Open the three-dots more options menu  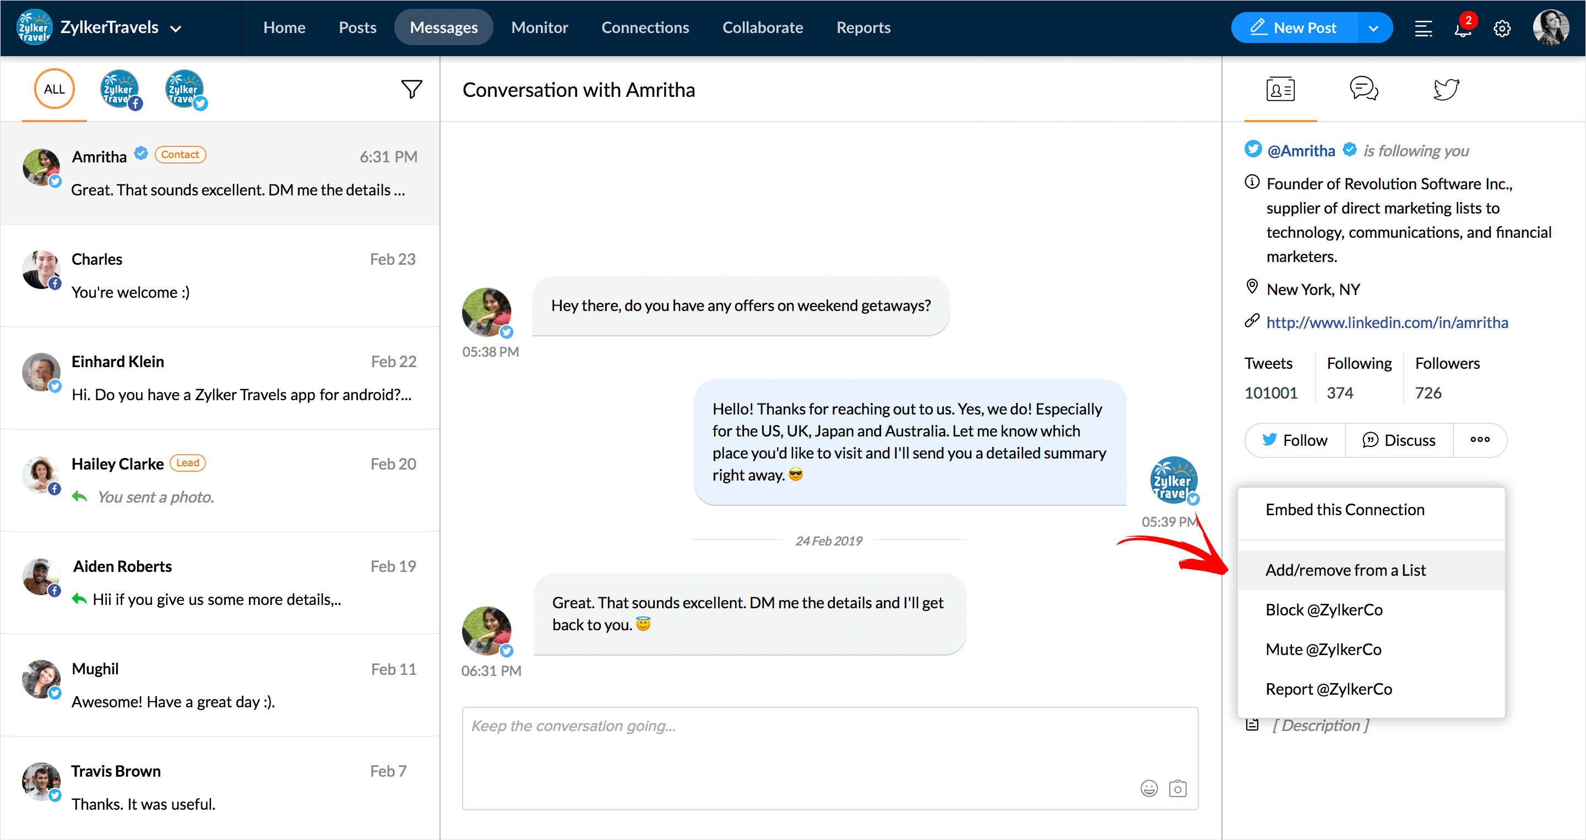1480,439
